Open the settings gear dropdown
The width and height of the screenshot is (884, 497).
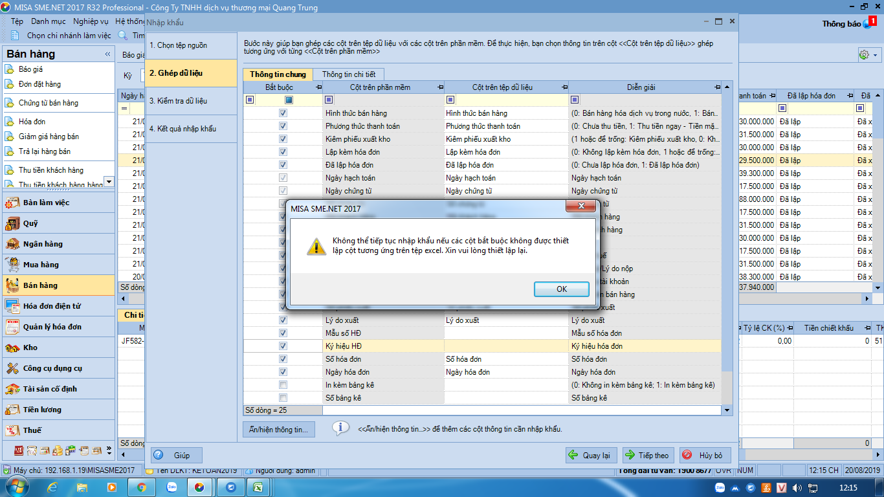coord(867,55)
